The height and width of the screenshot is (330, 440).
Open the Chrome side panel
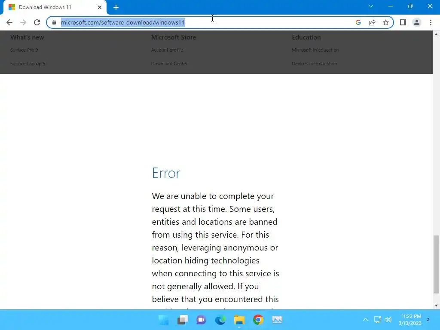tap(403, 22)
